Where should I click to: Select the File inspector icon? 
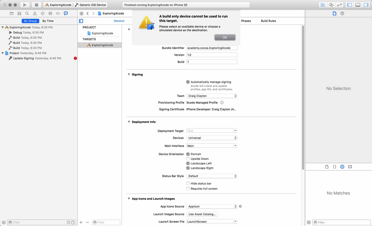334,13
